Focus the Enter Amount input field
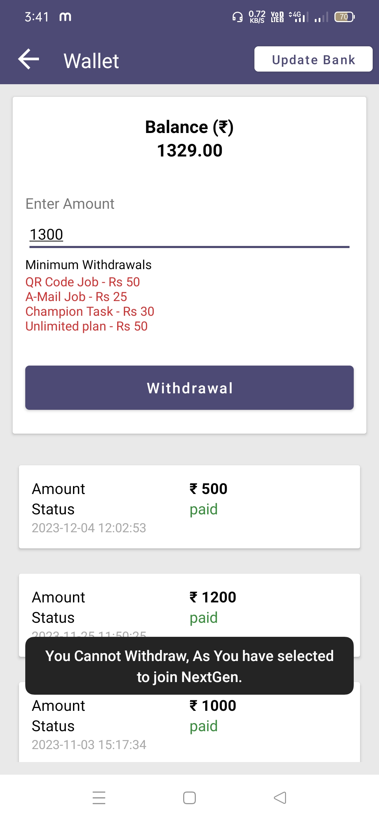This screenshot has height=821, width=379. (x=189, y=235)
